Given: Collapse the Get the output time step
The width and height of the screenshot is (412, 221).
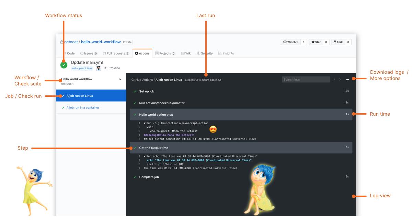Looking at the screenshot, I should pyautogui.click(x=153, y=148).
